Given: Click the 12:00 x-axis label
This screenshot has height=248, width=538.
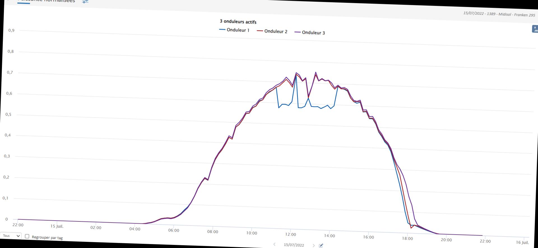Looking at the screenshot, I should (291, 234).
